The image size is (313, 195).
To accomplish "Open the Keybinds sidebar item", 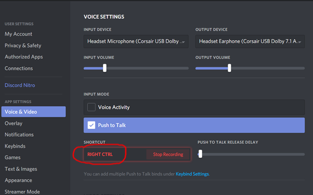I will tap(15, 146).
